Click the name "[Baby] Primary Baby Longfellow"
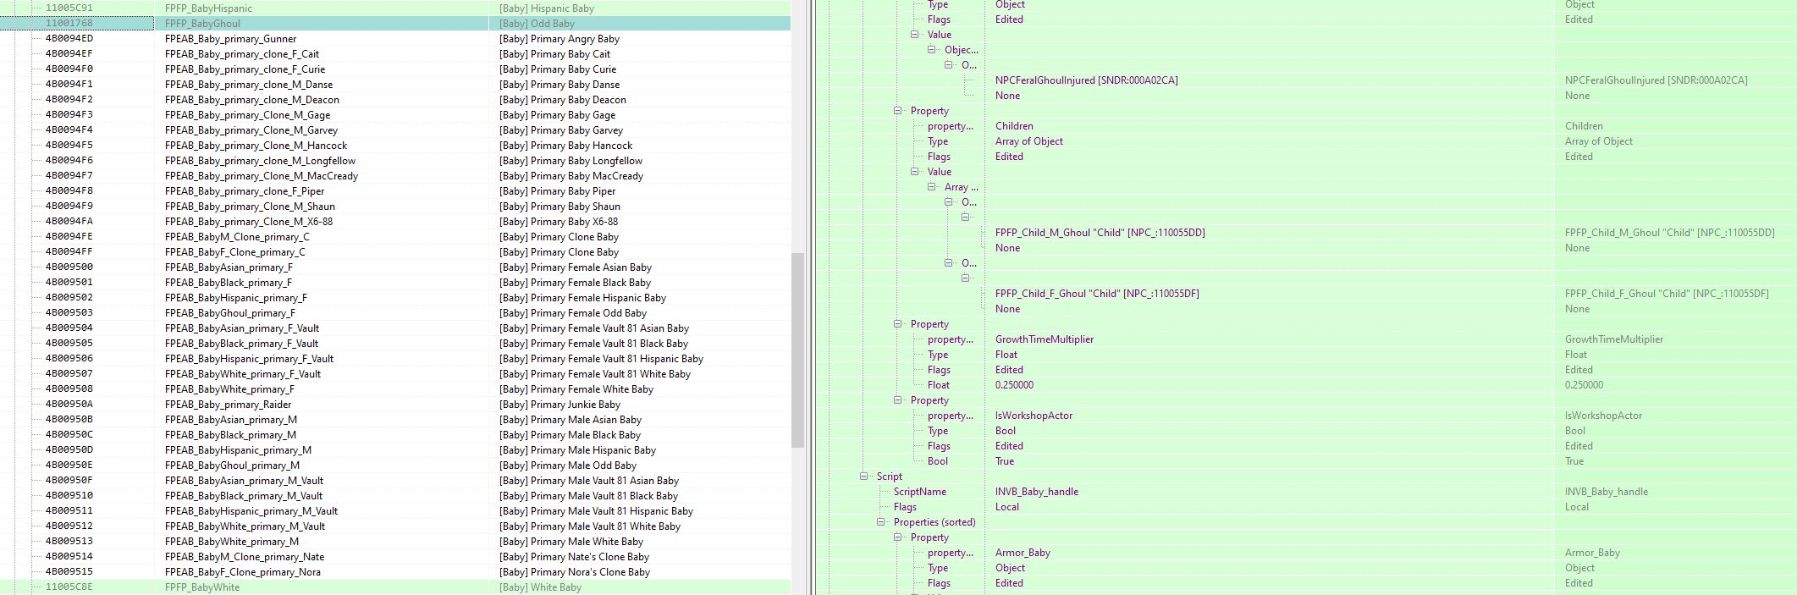Image resolution: width=1797 pixels, height=595 pixels. tap(571, 161)
